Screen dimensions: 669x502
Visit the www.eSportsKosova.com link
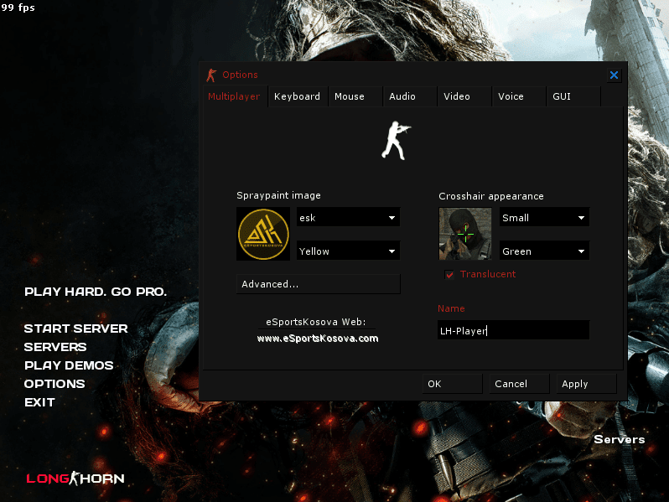click(x=318, y=339)
